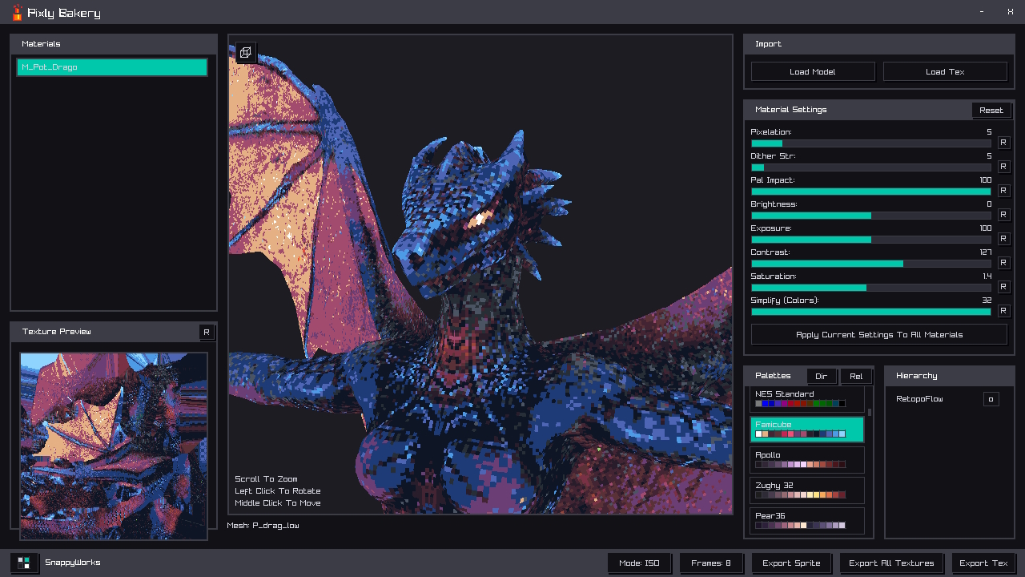Choose the Zughy 32 palette
The image size is (1025, 577).
click(x=807, y=490)
